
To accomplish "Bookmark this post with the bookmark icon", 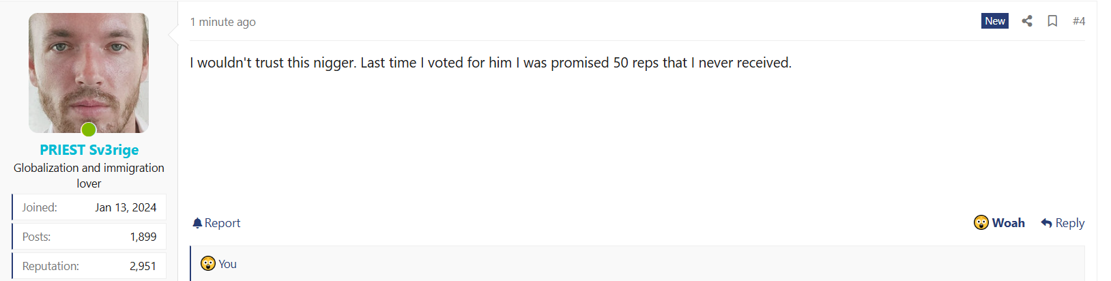I will point(1052,21).
